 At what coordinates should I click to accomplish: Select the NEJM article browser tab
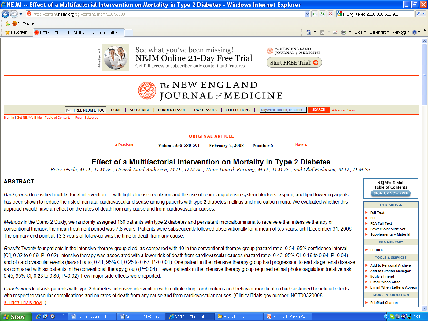click(79, 33)
